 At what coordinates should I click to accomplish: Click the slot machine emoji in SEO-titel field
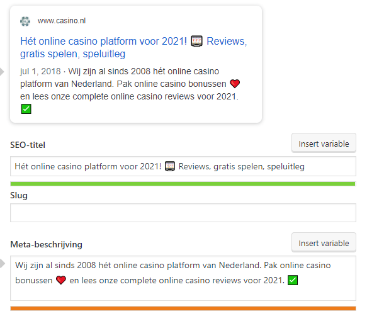click(x=170, y=166)
